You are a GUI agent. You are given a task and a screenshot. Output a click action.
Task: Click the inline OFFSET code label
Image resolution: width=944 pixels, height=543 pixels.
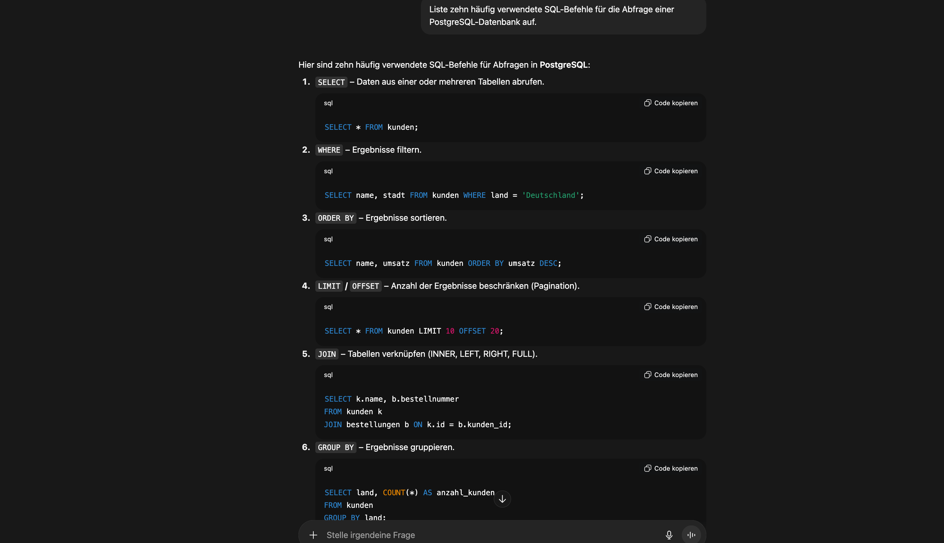pos(365,286)
